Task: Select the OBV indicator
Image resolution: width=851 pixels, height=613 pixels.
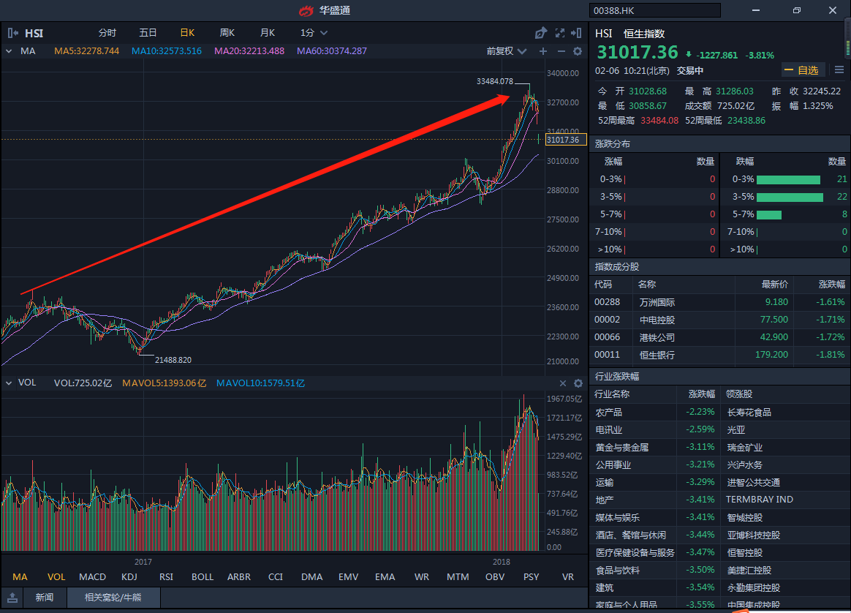Action: coord(495,576)
